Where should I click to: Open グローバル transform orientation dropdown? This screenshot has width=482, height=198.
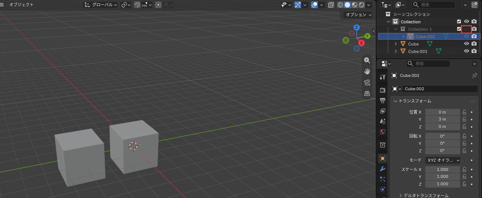[x=100, y=5]
